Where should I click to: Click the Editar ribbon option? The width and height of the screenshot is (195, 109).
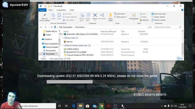pos(143,17)
